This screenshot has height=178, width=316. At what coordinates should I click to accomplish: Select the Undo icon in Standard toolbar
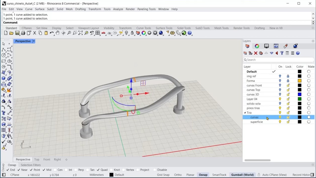(52, 33)
